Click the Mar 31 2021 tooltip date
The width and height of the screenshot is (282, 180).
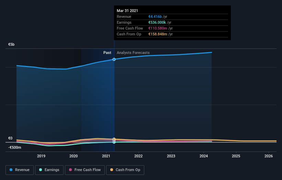127,11
